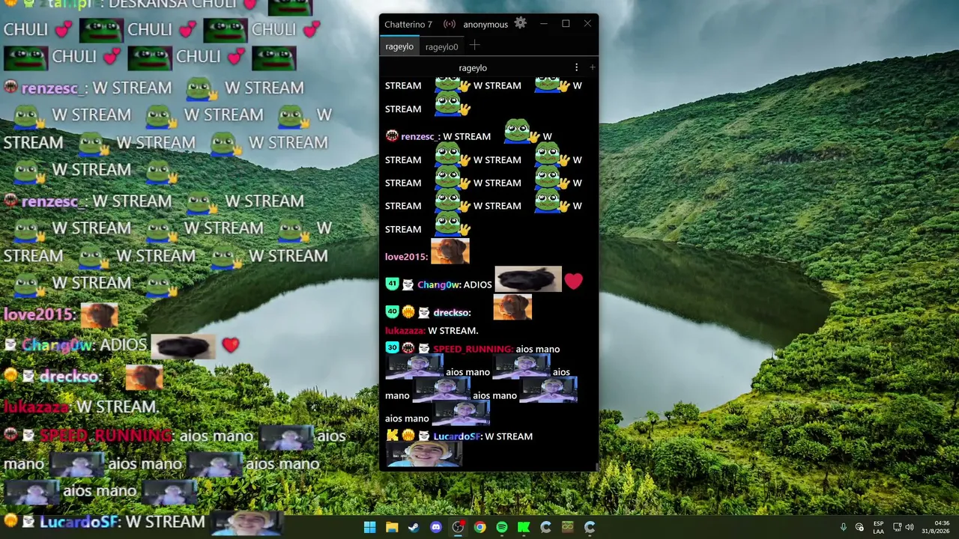Image resolution: width=959 pixels, height=539 pixels.
Task: Click the sun badge beside LucardoSF in Chatterino
Action: point(408,436)
